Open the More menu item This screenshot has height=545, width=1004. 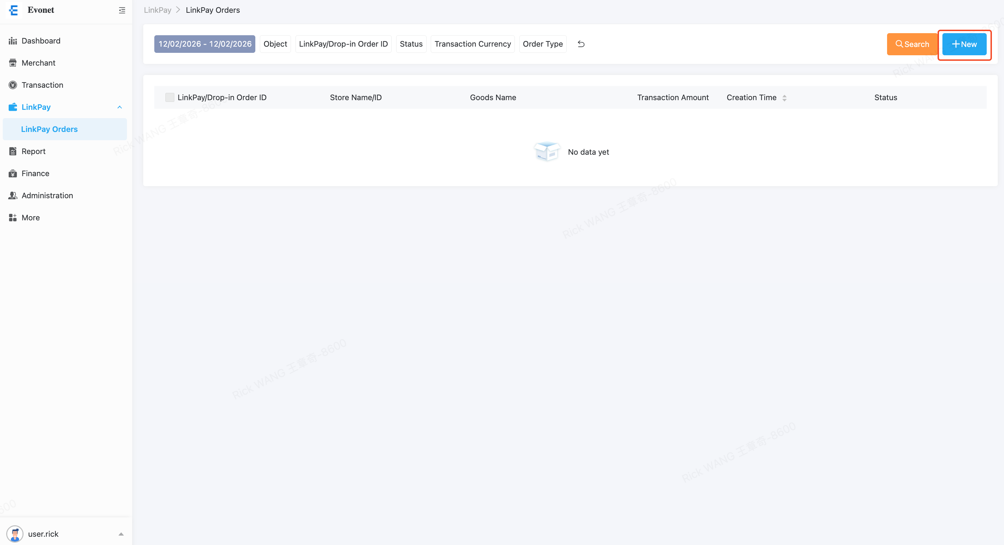pos(30,218)
